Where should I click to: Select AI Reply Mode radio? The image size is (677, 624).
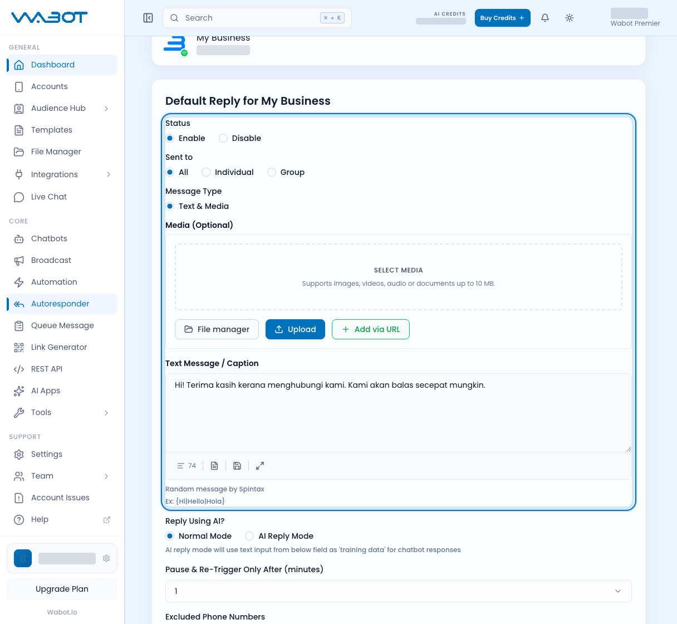tap(249, 536)
